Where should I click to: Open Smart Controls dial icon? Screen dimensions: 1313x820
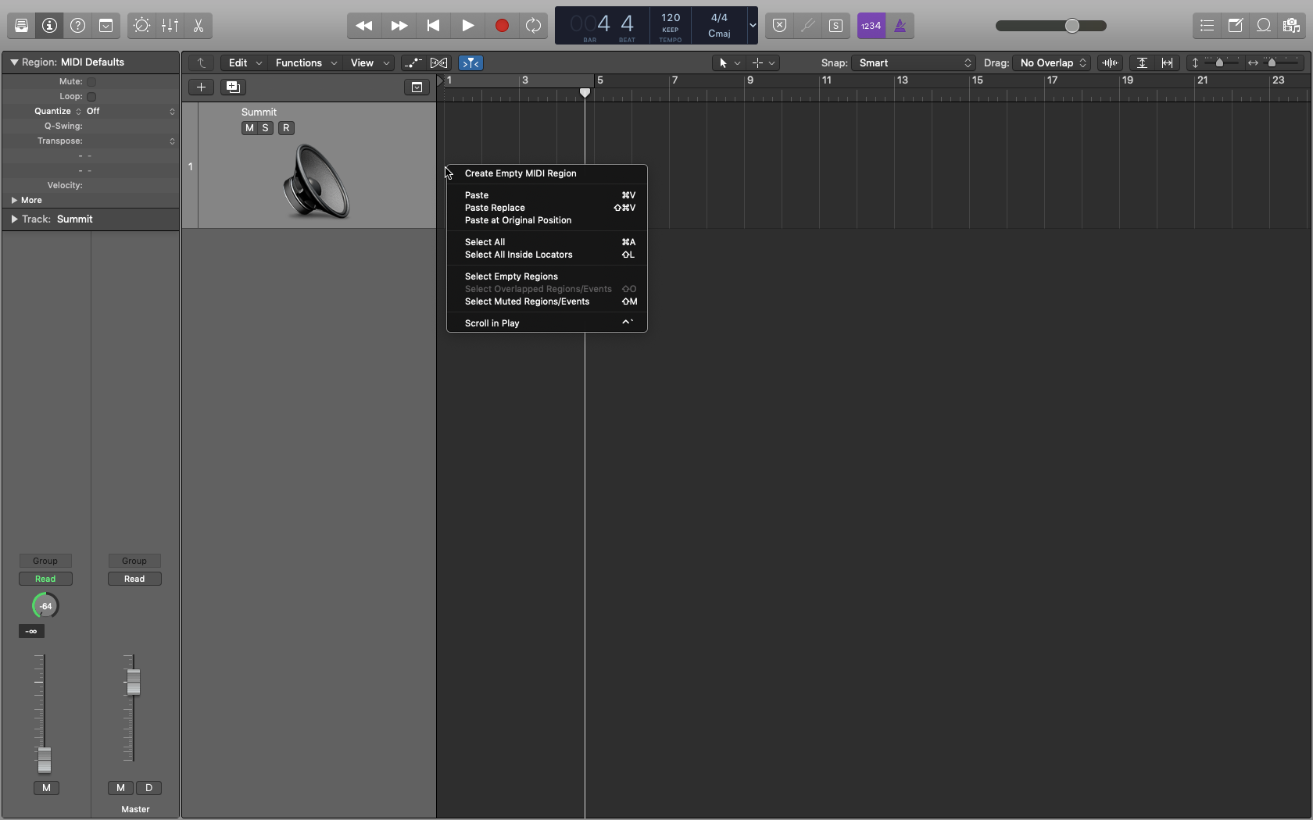(141, 26)
